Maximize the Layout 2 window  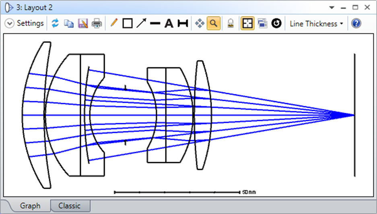pyautogui.click(x=355, y=8)
